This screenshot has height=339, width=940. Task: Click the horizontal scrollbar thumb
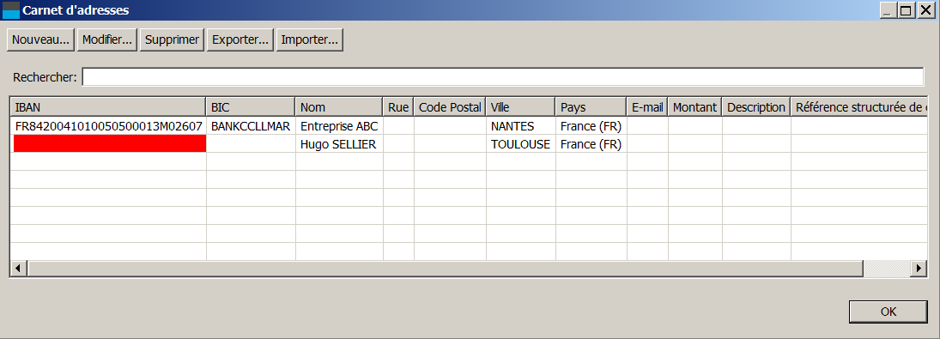coord(446,269)
